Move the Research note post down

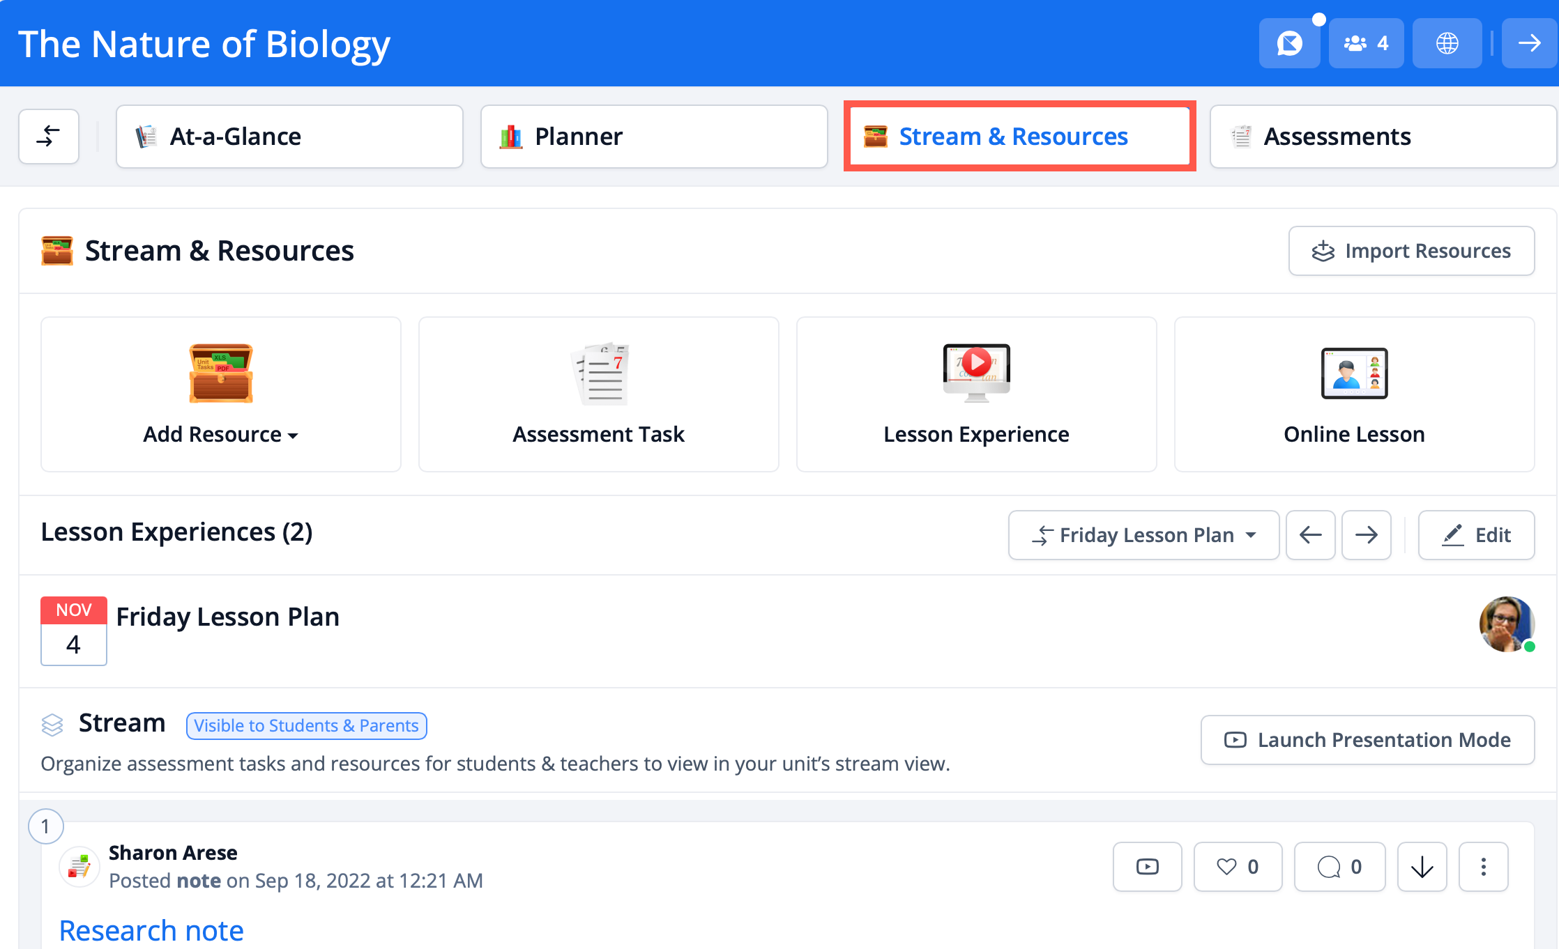click(1422, 867)
